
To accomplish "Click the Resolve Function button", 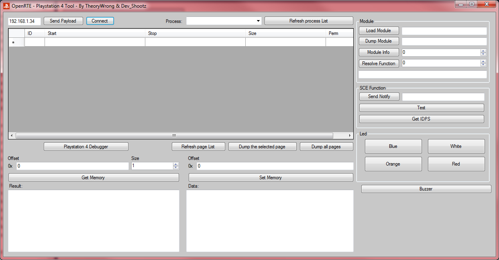I will [x=379, y=63].
